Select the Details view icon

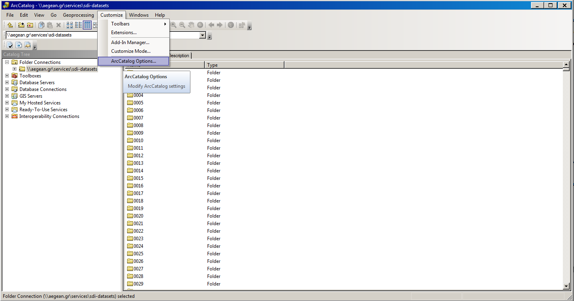point(87,25)
